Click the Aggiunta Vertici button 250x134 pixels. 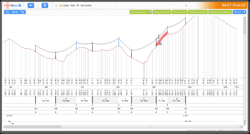tap(162, 12)
